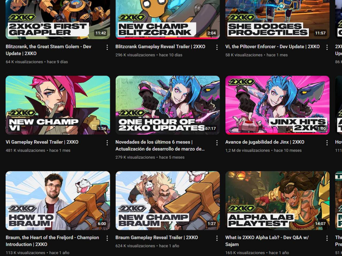Click '165 K visualizaciones • hace 1 año' text
Image resolution: width=342 pixels, height=256 pixels.
[x=257, y=253]
